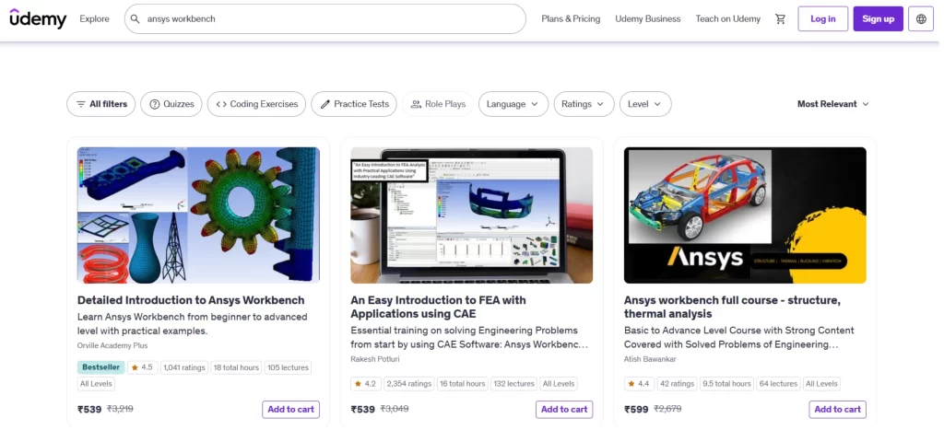Expand the Language filter dropdown
This screenshot has width=944, height=430.
(x=513, y=104)
